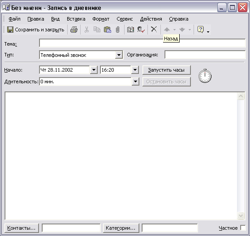Screen dimensions: 250x236
Task: Click the Print icon in toolbar
Action: [74, 30]
